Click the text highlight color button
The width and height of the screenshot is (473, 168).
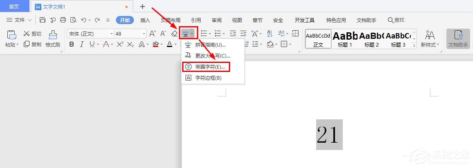pos(155,44)
